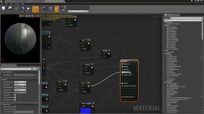The height and width of the screenshot is (114, 204).
Task: Open the Asset menu
Action: tap(11, 4)
